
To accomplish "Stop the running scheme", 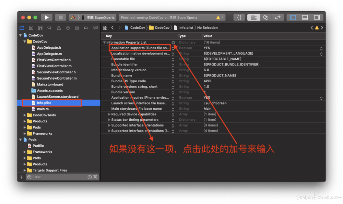I will pos(61,17).
